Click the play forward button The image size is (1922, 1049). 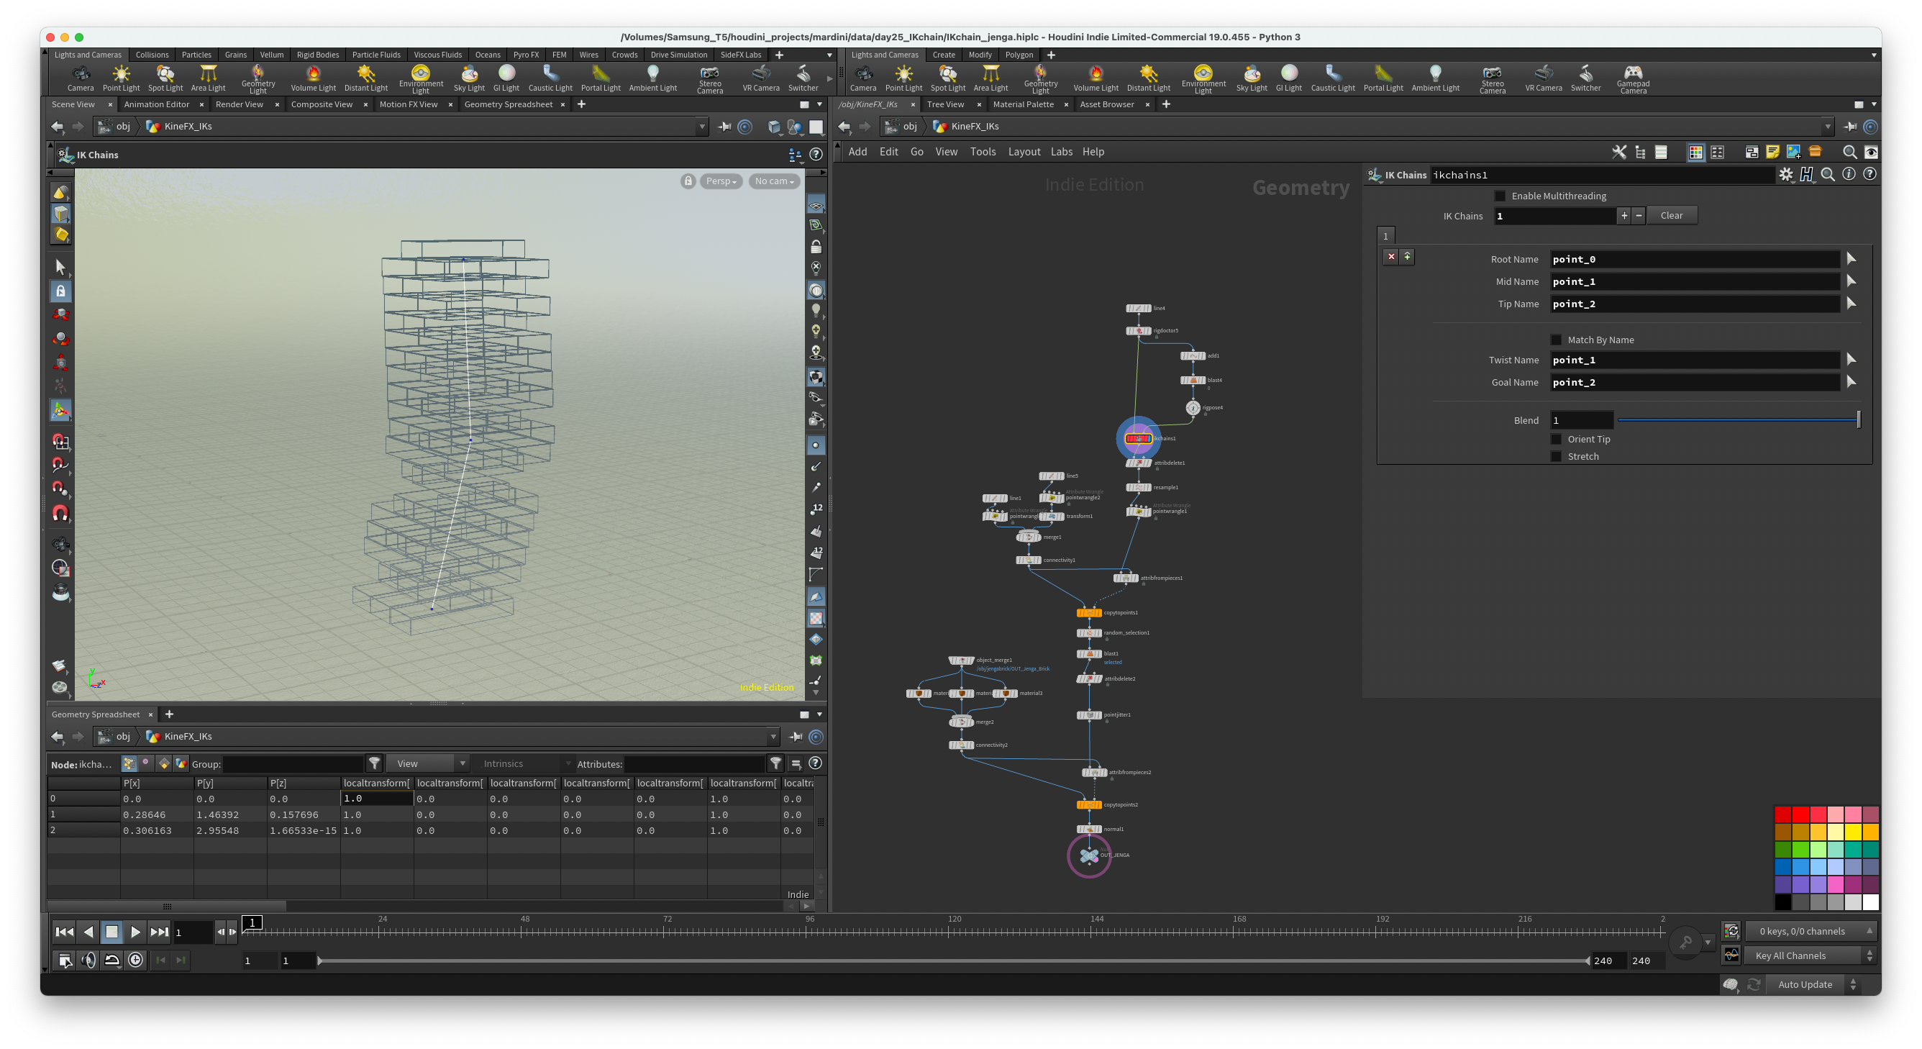coord(135,932)
